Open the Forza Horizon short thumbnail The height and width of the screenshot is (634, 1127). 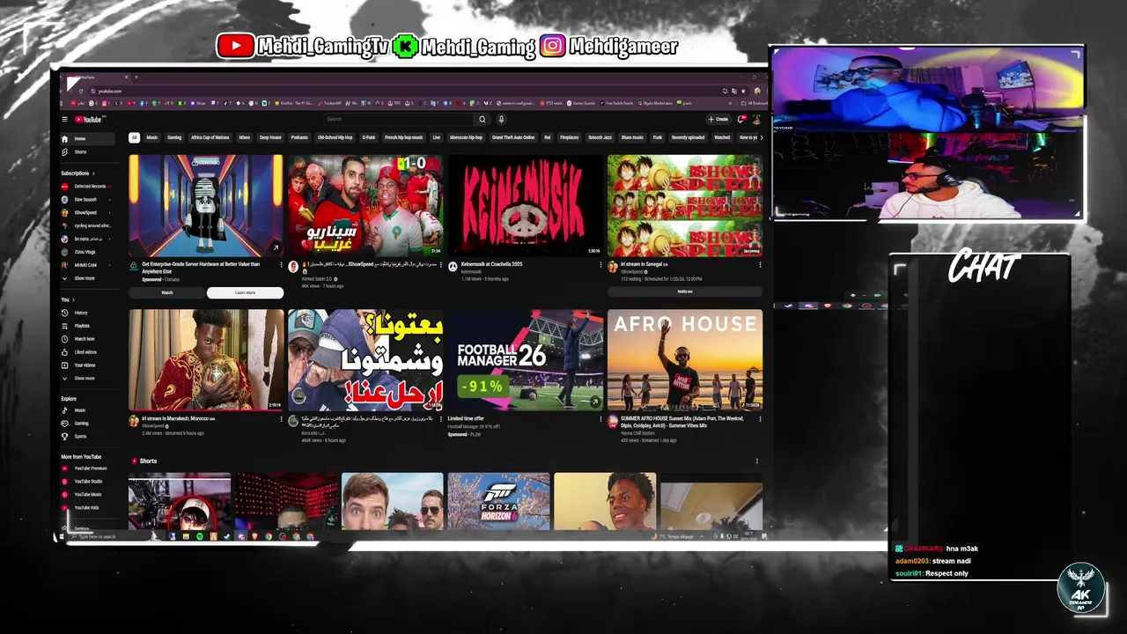pyautogui.click(x=498, y=501)
